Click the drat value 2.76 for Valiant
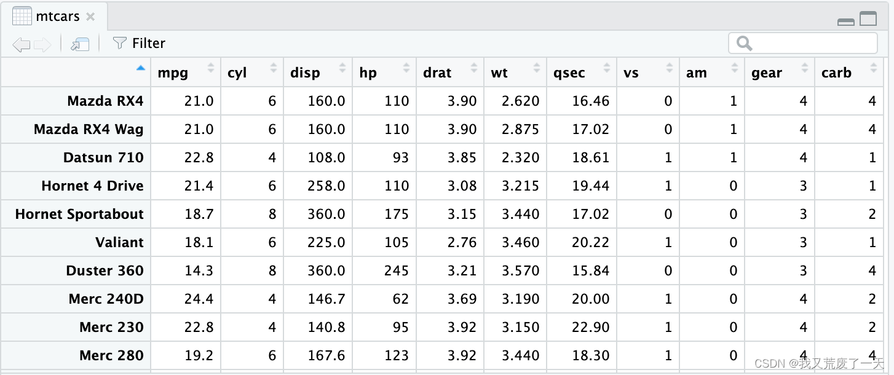The height and width of the screenshot is (375, 894). [462, 242]
